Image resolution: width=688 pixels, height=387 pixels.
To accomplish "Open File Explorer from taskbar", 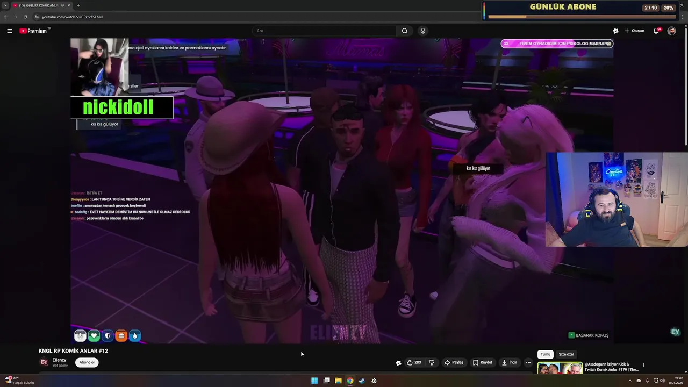I will pyautogui.click(x=338, y=381).
